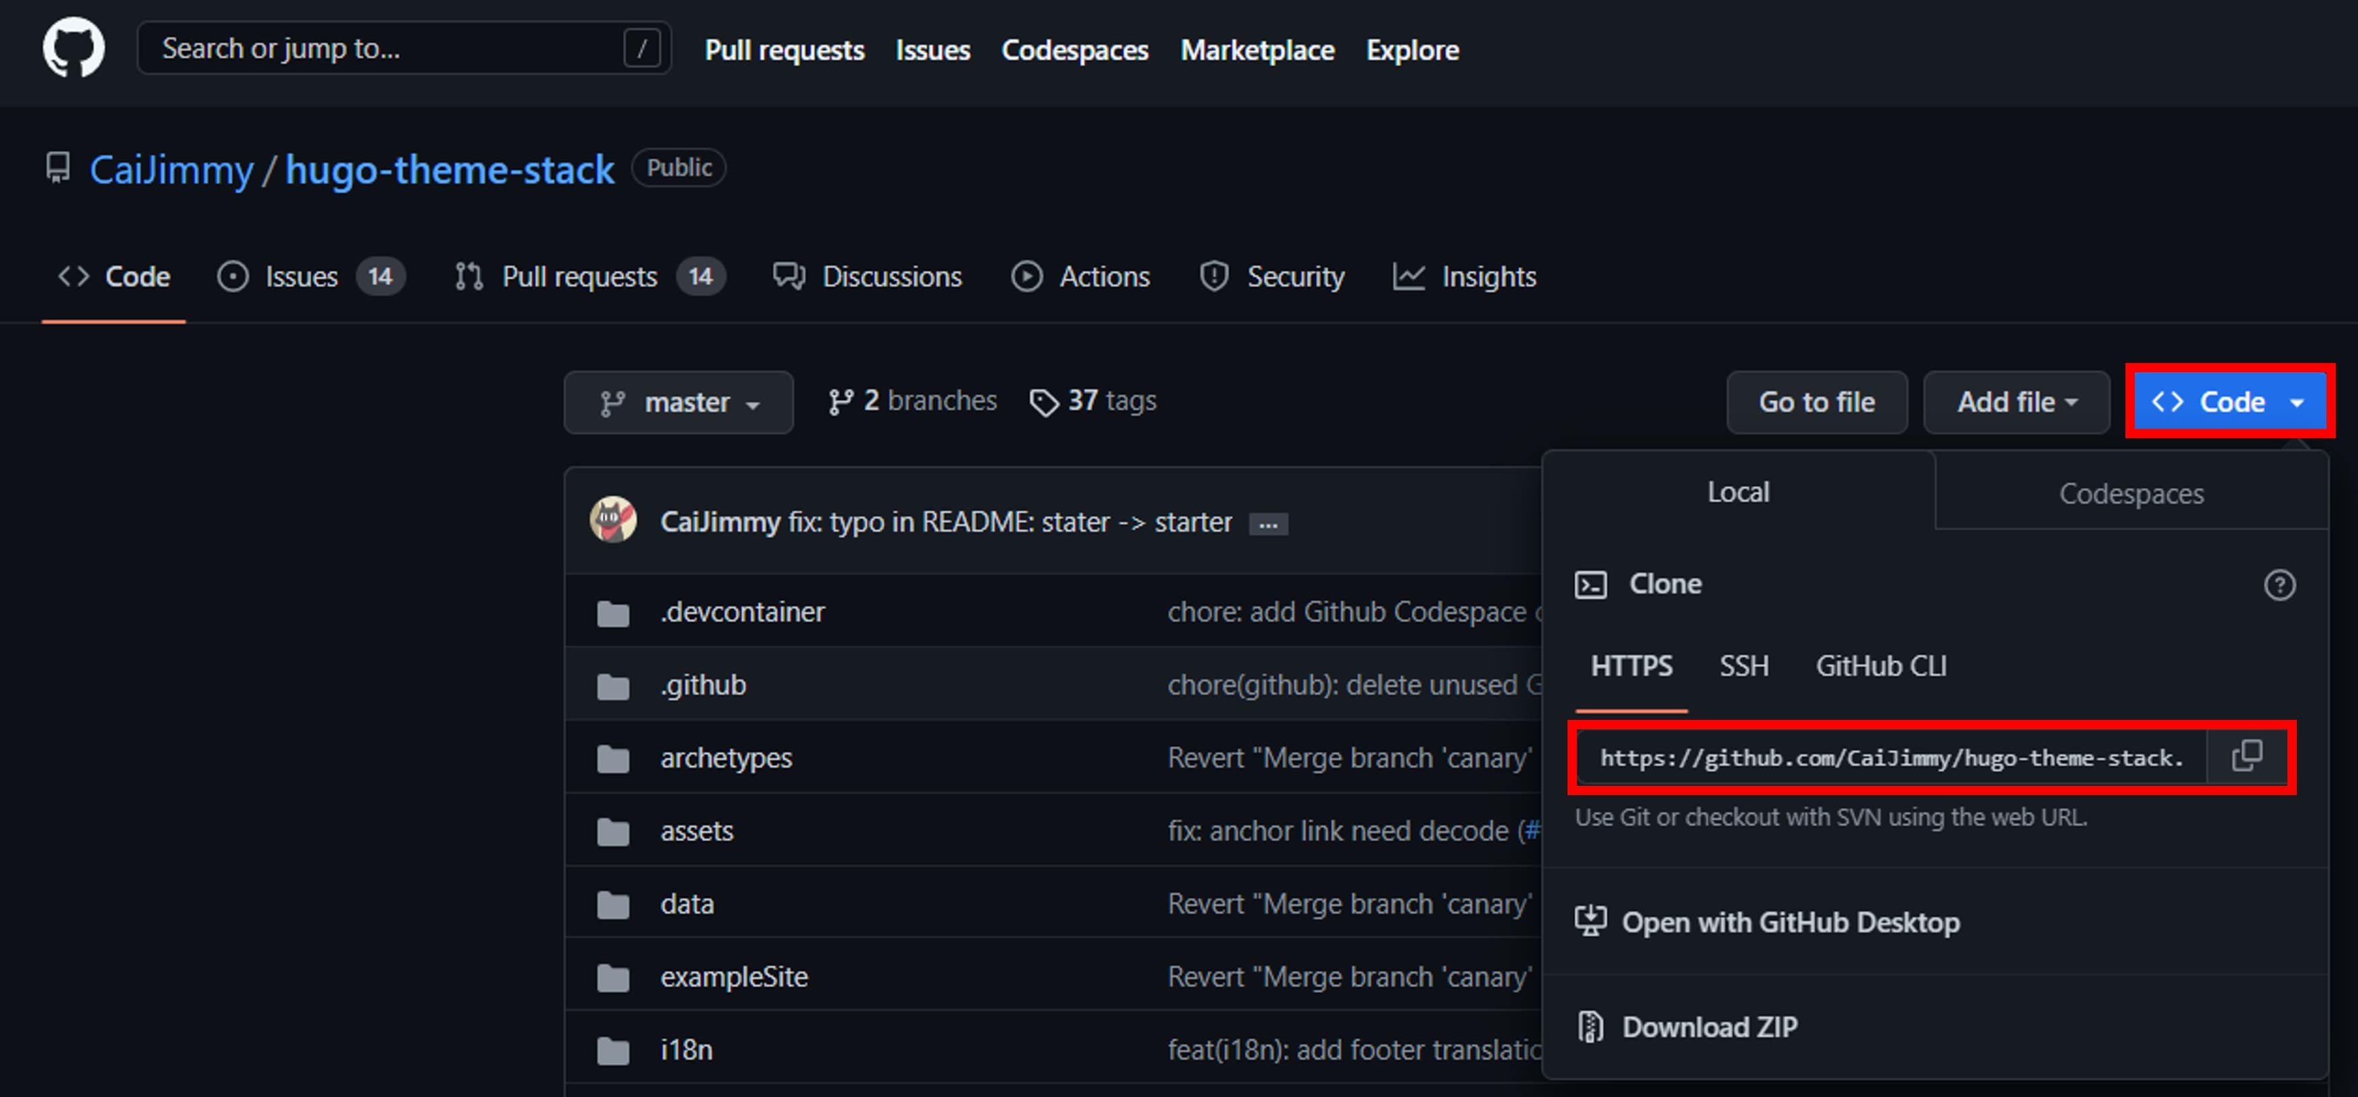Select the Security tab
The height and width of the screenshot is (1097, 2358).
[1272, 276]
